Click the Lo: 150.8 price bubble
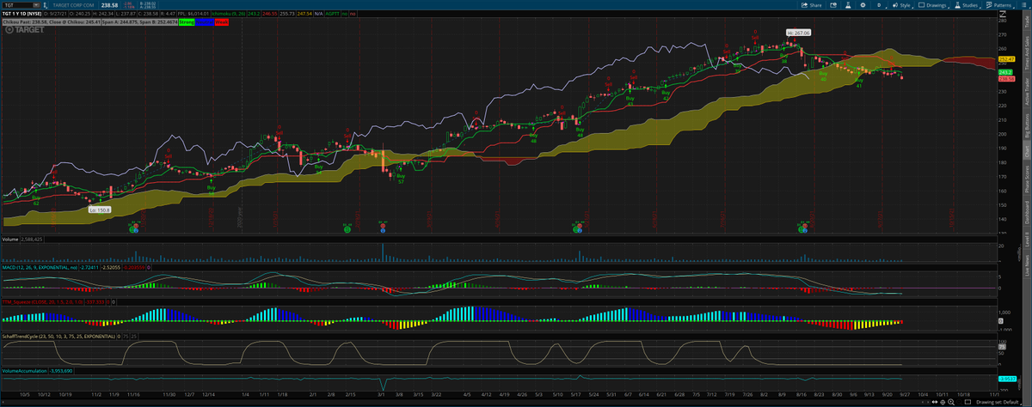 [100, 209]
